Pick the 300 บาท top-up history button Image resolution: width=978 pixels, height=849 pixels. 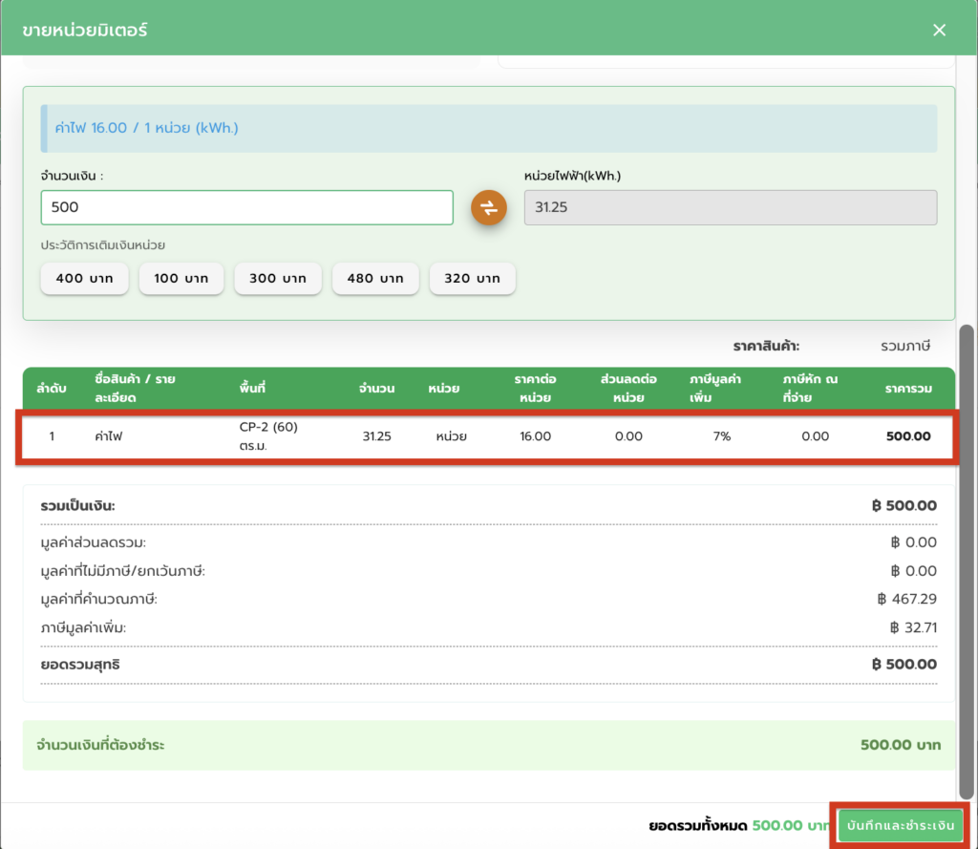coord(278,279)
